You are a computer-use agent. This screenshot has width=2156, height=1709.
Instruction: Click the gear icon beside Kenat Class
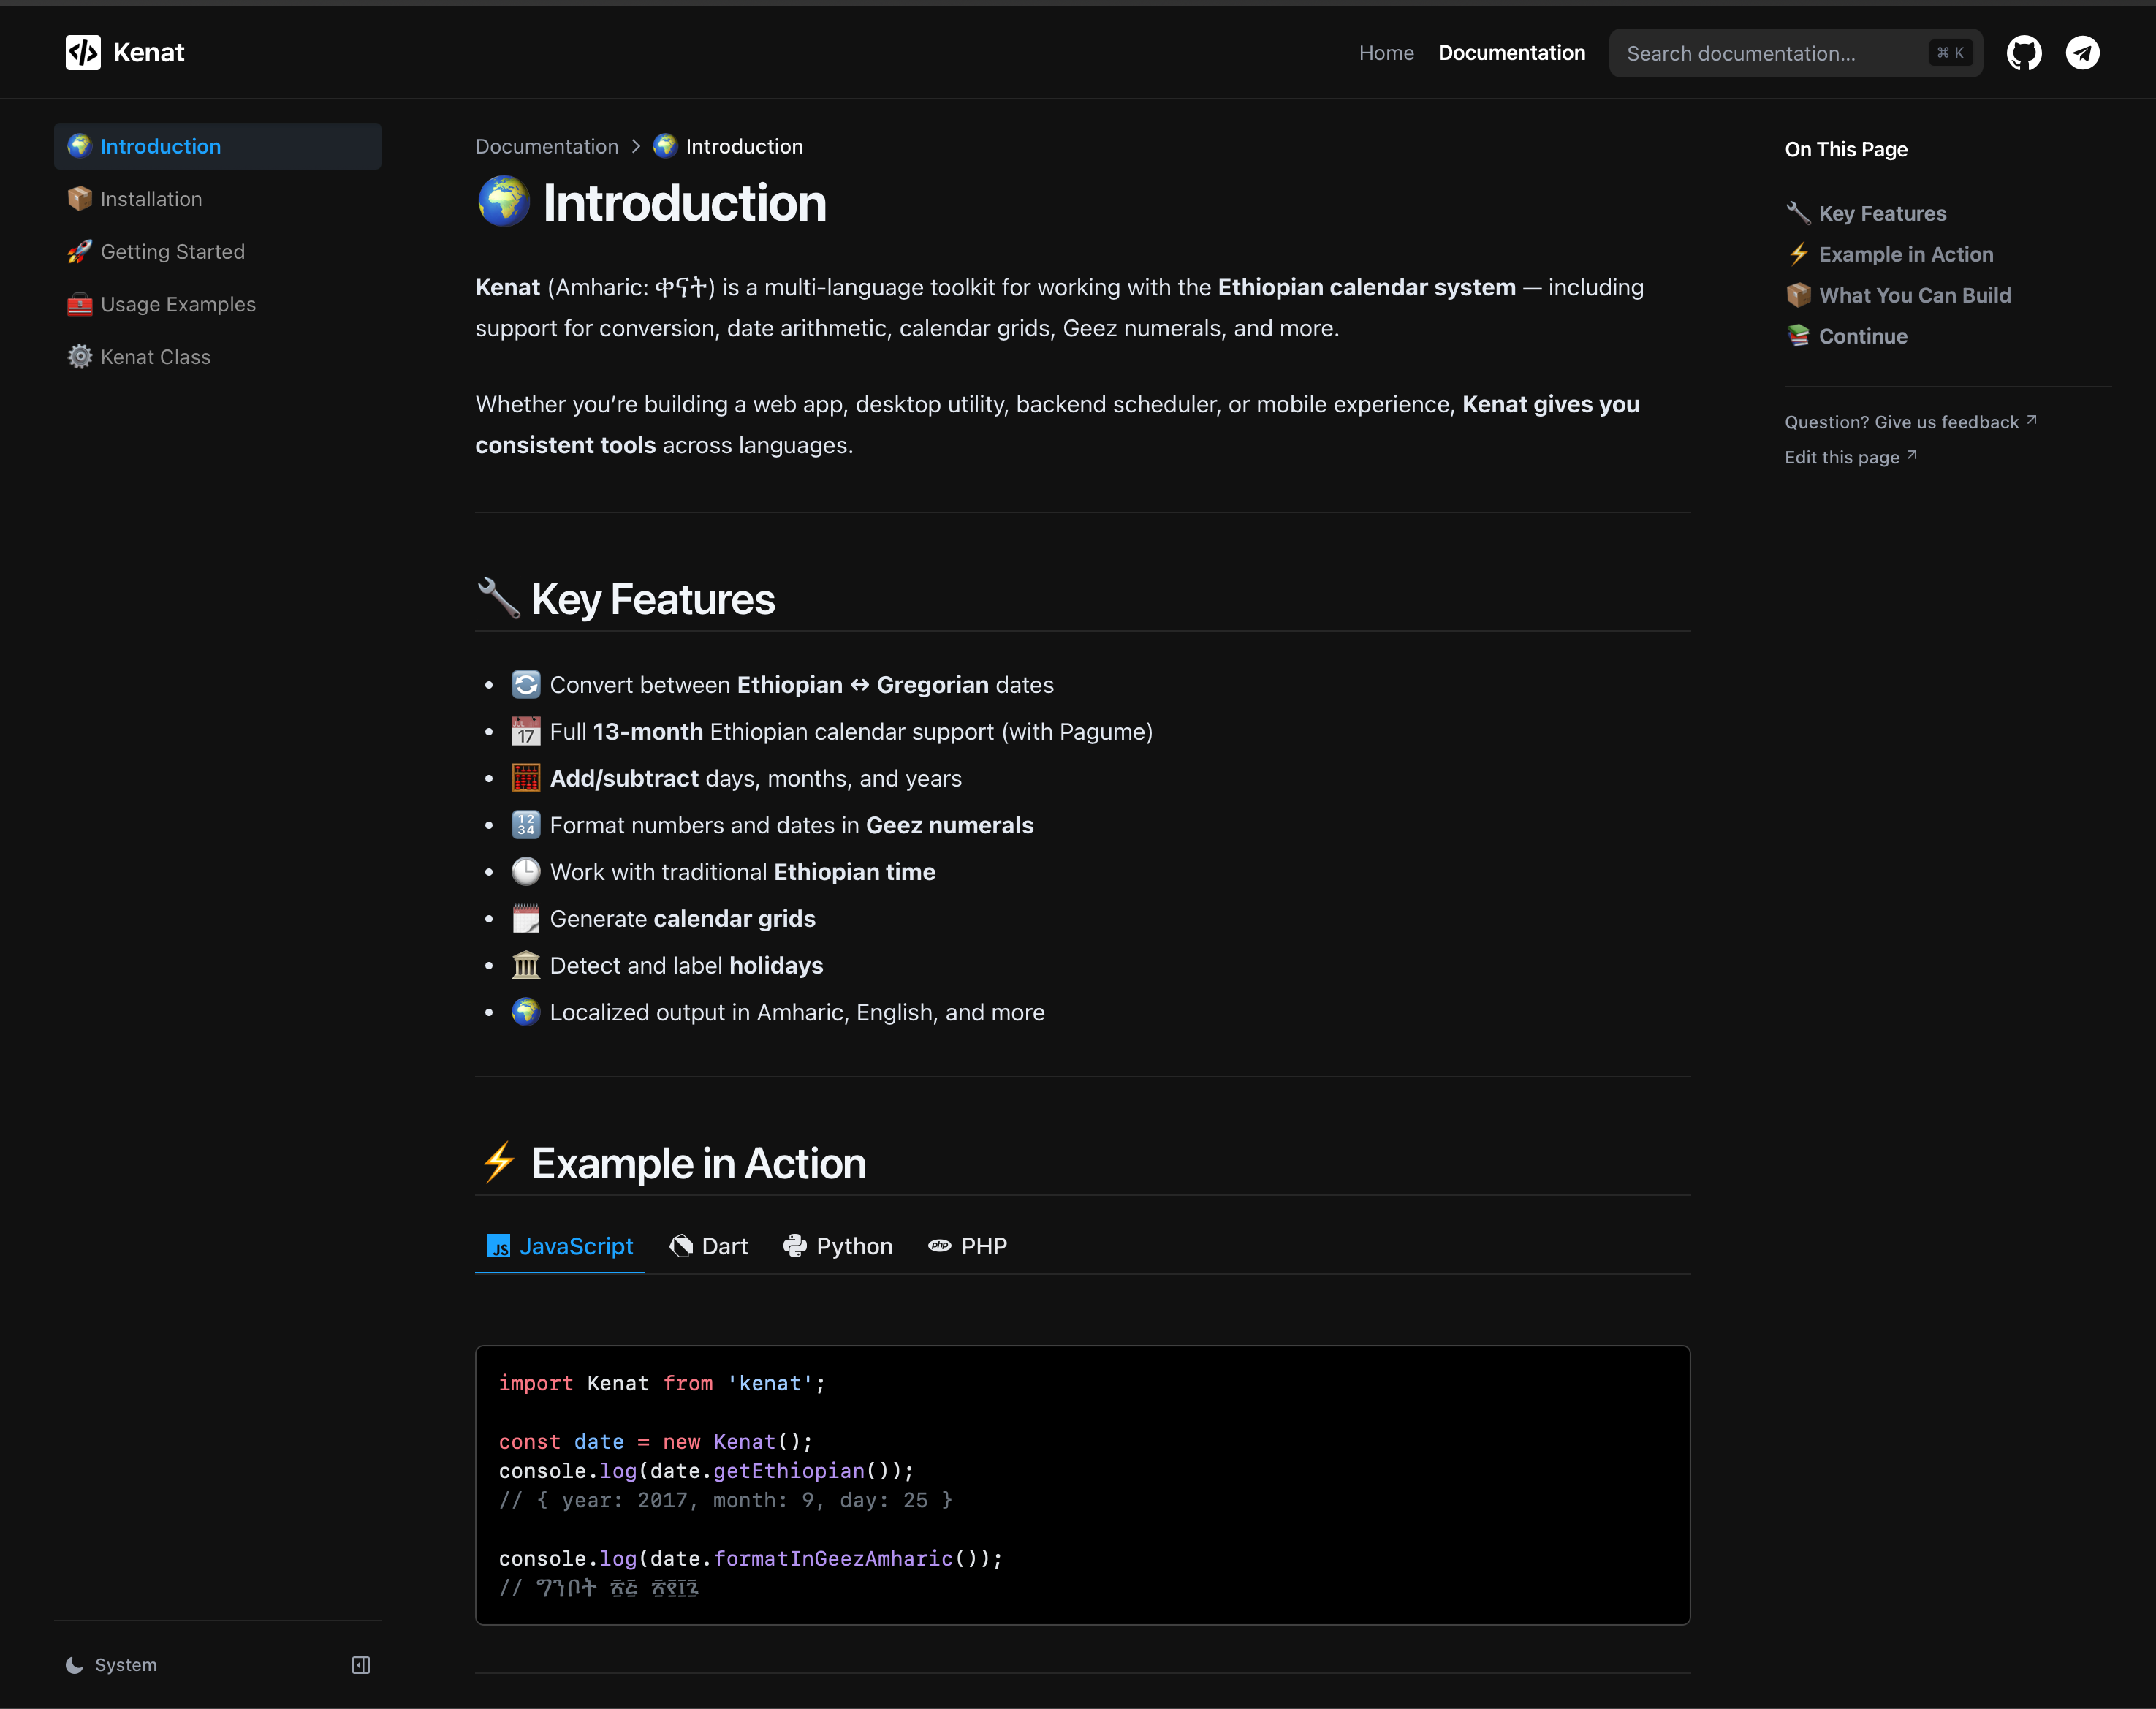click(x=80, y=357)
